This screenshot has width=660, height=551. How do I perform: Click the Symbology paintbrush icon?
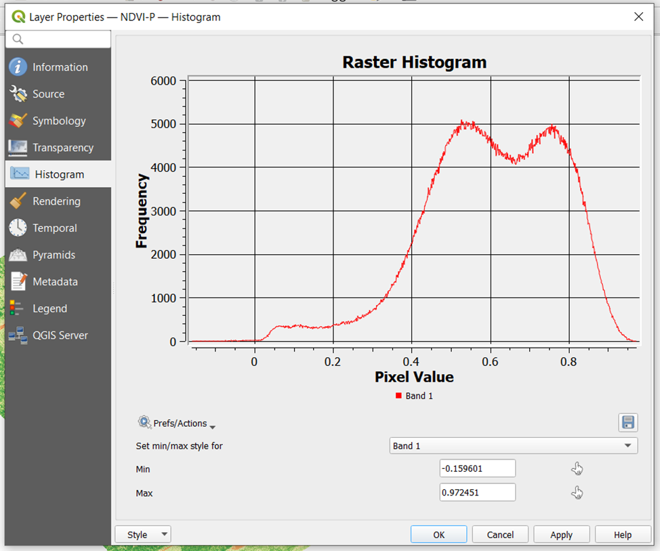pyautogui.click(x=18, y=121)
